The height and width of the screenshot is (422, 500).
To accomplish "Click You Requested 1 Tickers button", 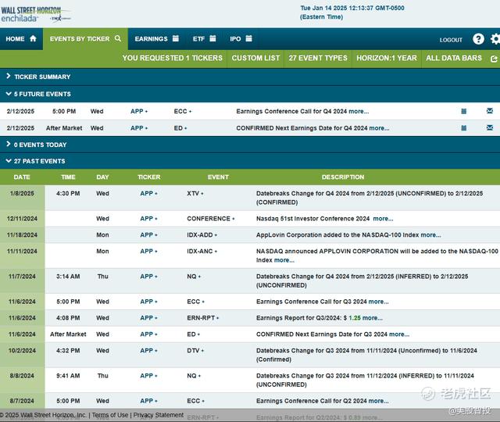I will (172, 58).
